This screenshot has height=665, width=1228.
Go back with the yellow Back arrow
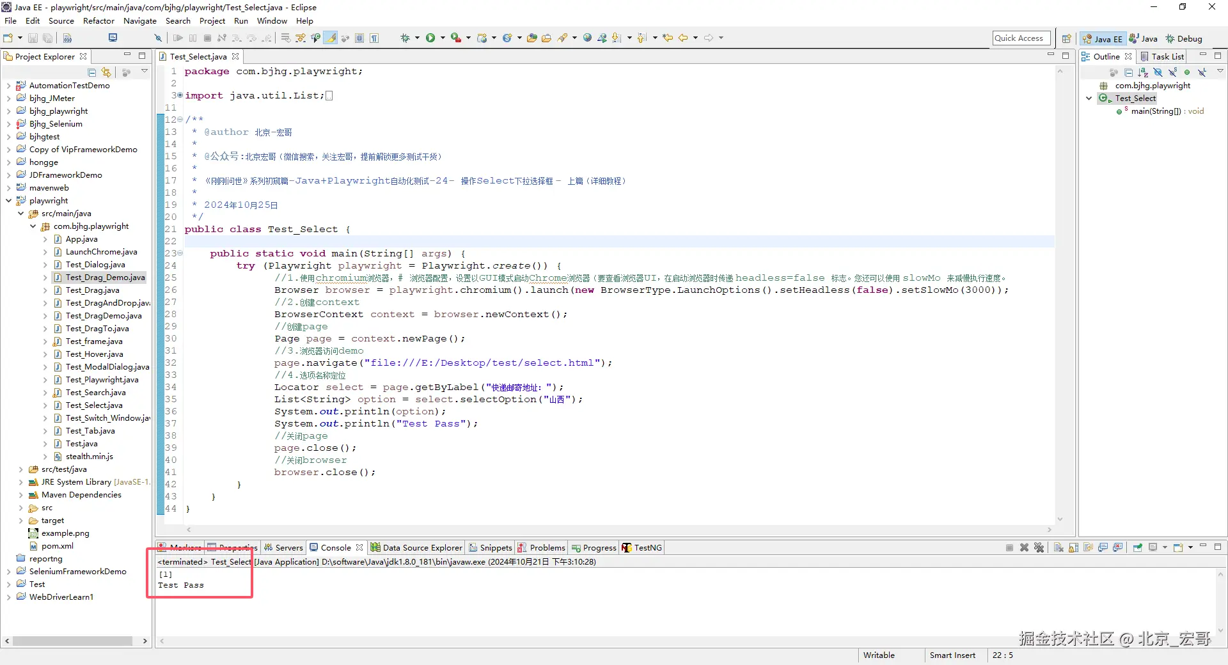683,38
